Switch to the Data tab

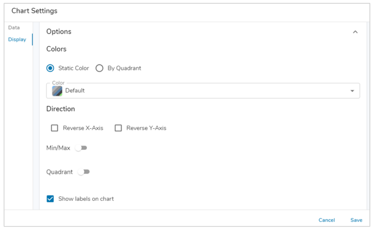[x=14, y=28]
